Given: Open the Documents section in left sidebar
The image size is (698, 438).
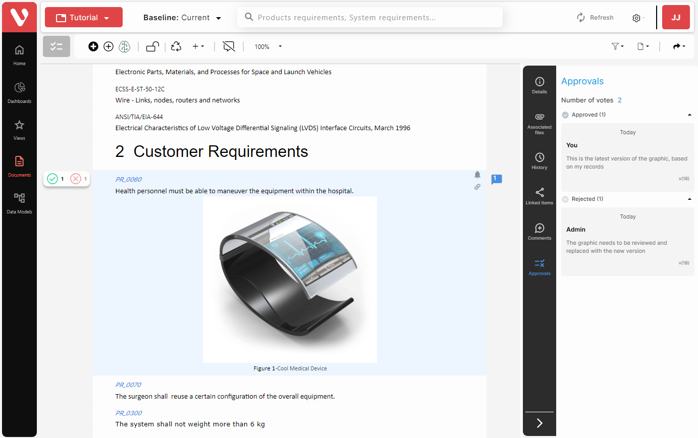Looking at the screenshot, I should 19,166.
